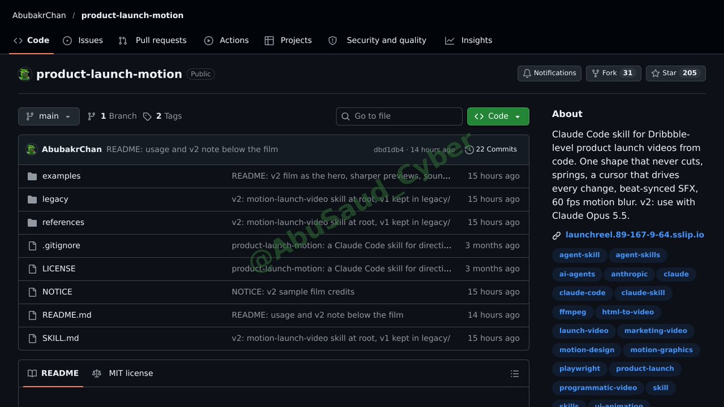Click AbubakrChan's avatar in the commit bar
The height and width of the screenshot is (407, 724).
tap(31, 150)
